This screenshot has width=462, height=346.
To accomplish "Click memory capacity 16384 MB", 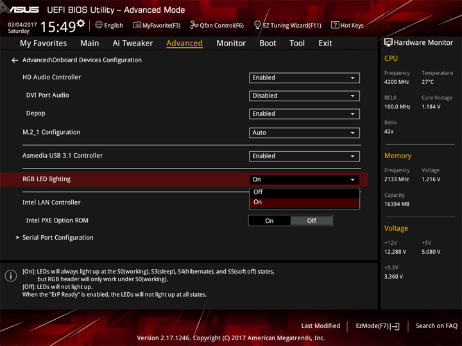I will tap(397, 204).
